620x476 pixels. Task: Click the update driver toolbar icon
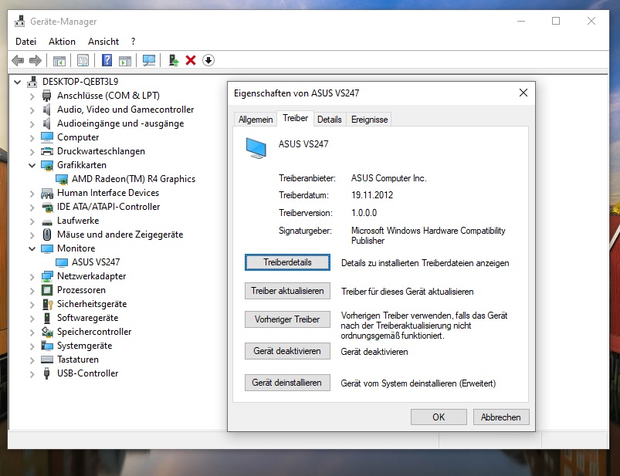(x=173, y=60)
